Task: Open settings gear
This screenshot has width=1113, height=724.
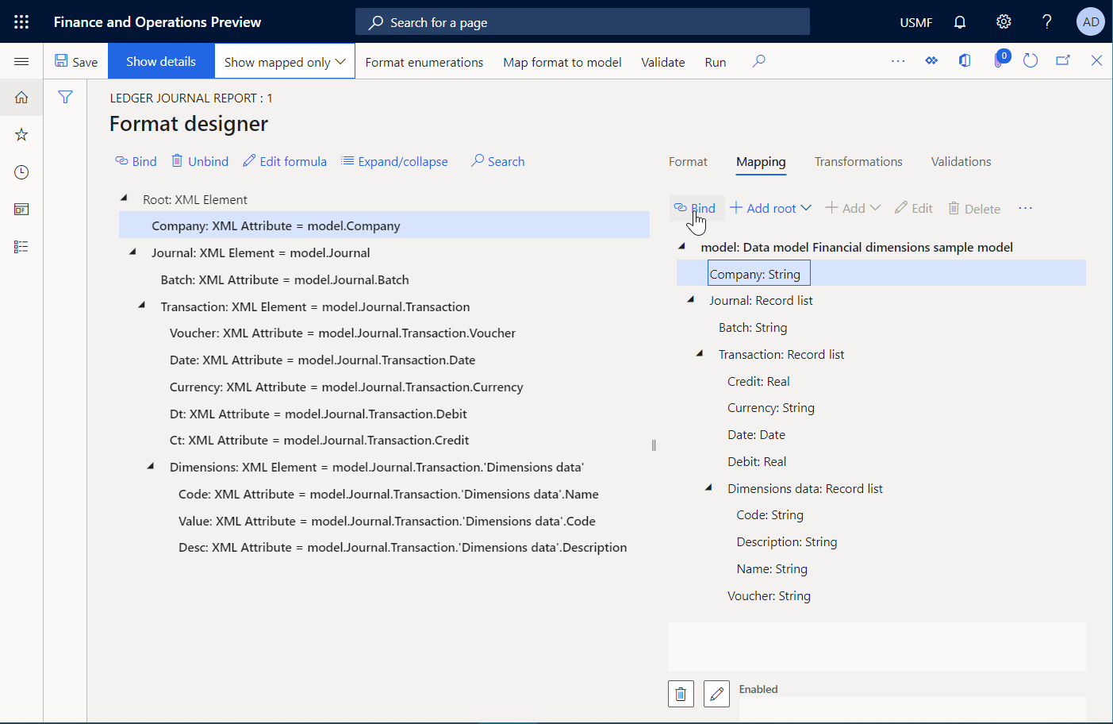Action: 1004,22
